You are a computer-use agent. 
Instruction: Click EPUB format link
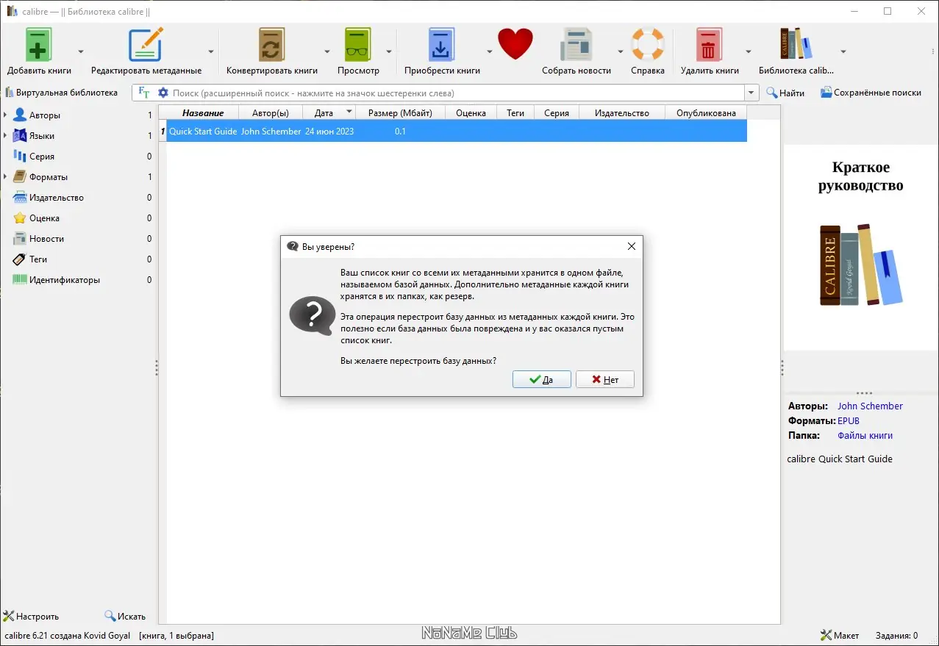[x=849, y=421]
